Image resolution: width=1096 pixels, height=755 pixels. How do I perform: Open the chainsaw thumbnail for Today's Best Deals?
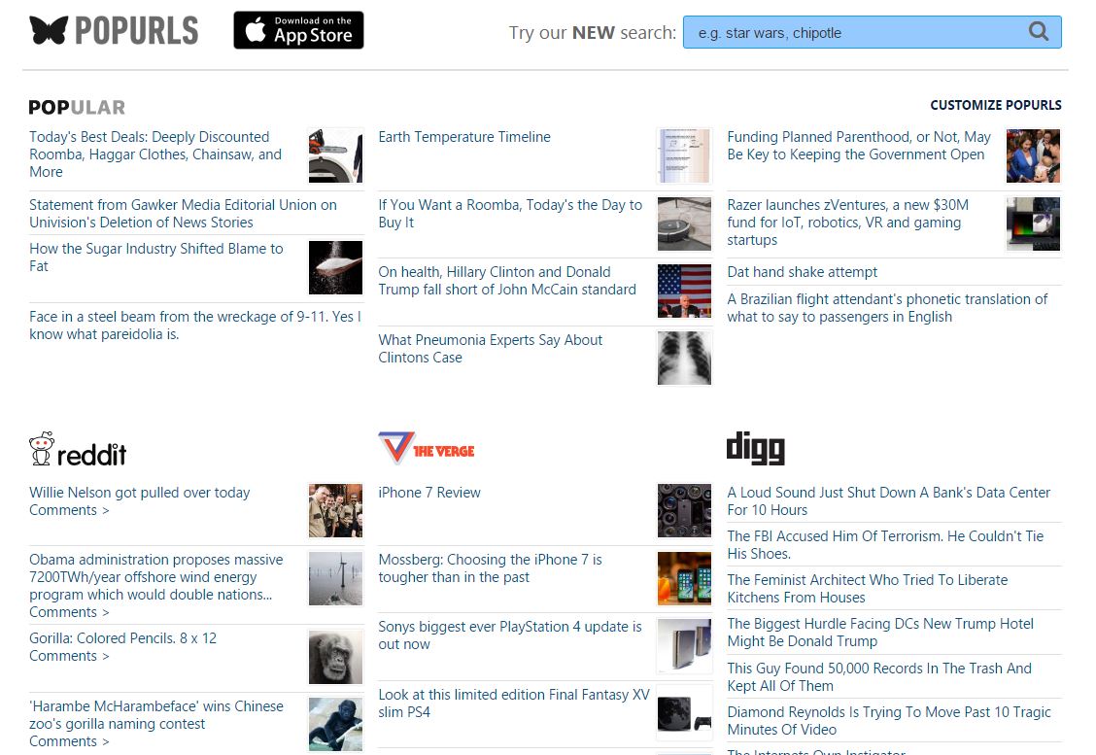[x=335, y=155]
